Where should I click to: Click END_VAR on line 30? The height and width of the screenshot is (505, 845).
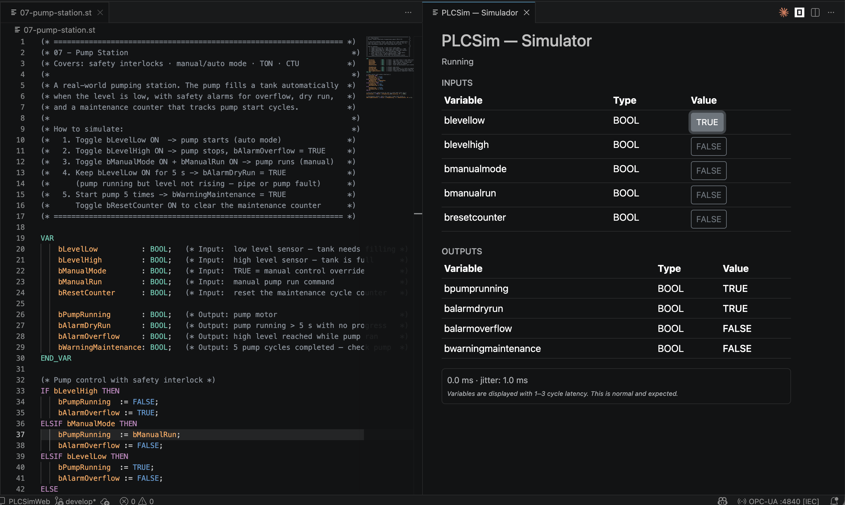(x=56, y=358)
